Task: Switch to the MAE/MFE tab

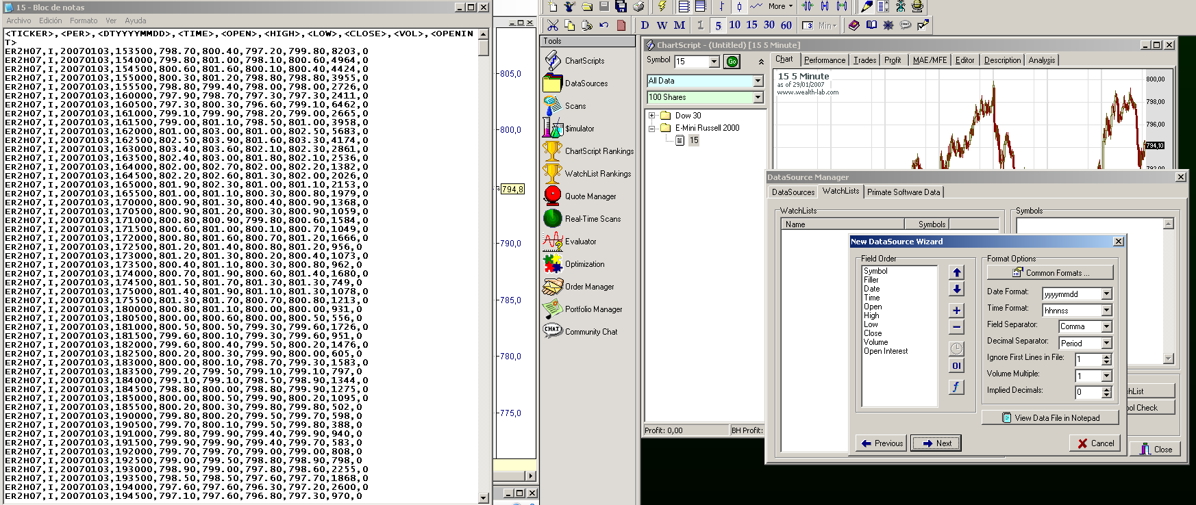Action: [930, 60]
